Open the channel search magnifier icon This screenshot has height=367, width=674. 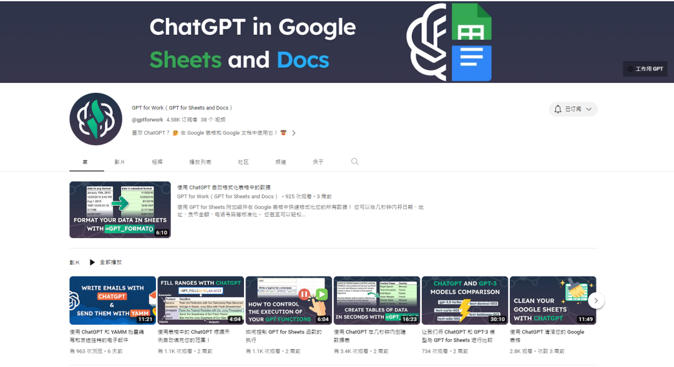tap(354, 162)
